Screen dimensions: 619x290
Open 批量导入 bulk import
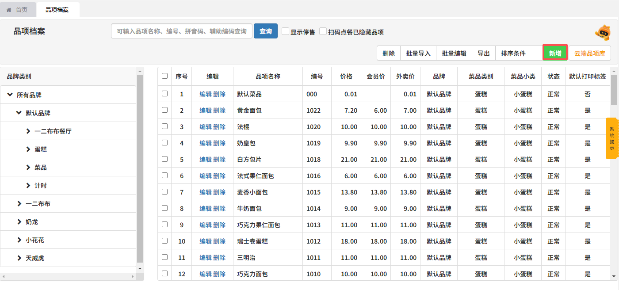pos(418,53)
